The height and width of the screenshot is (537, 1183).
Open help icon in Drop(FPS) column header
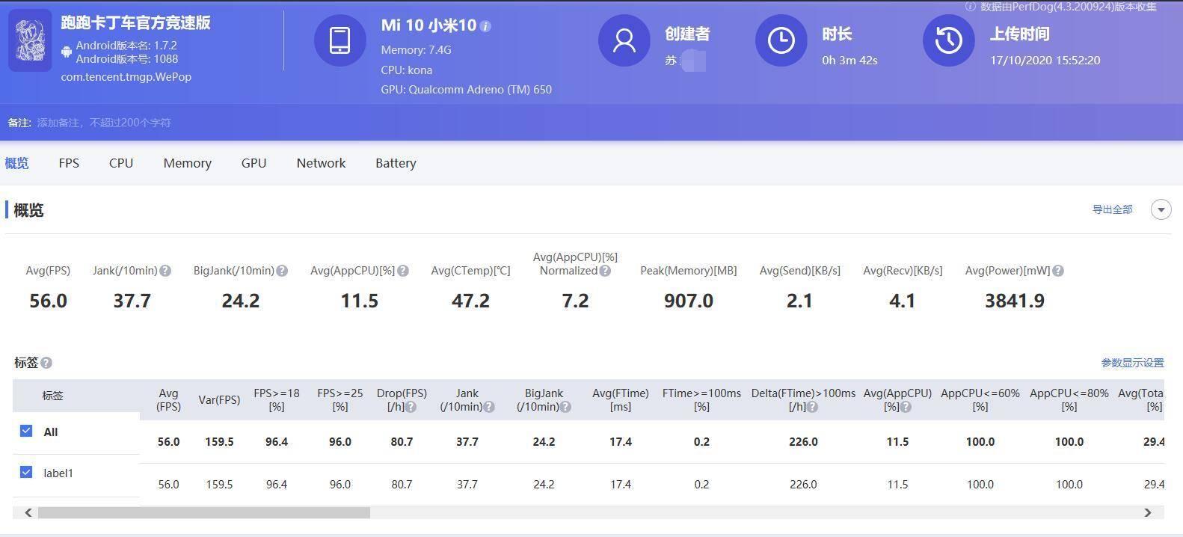pos(411,407)
